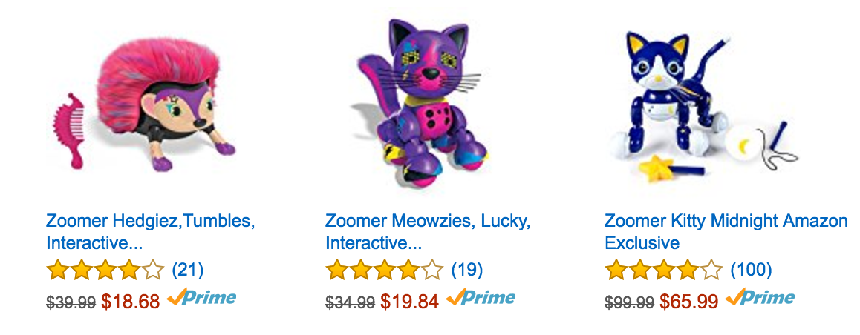The width and height of the screenshot is (860, 335).
Task: Click the star rating for Zoomer Meowzies
Action: click(x=385, y=270)
